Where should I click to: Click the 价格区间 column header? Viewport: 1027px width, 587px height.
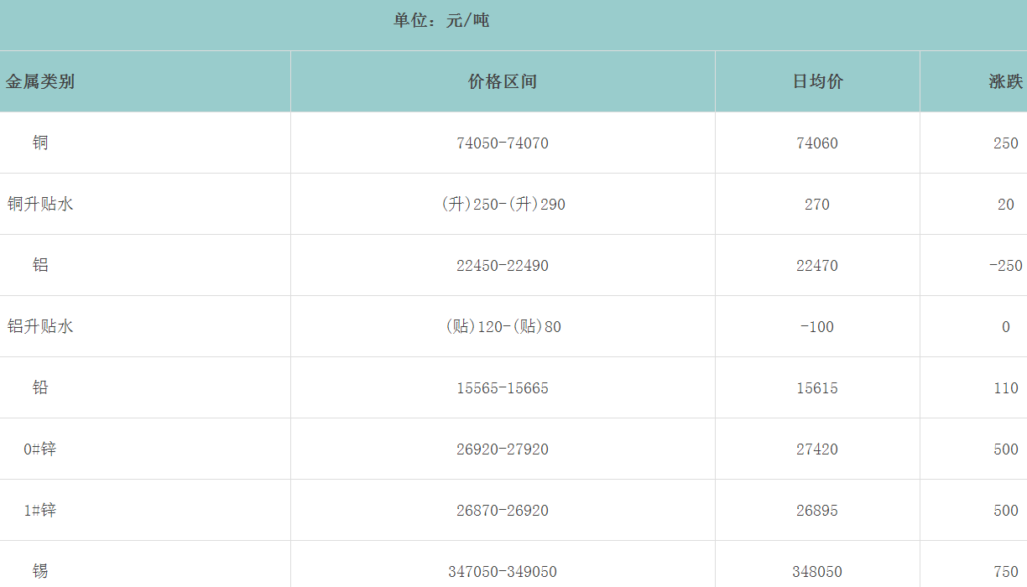click(x=503, y=81)
